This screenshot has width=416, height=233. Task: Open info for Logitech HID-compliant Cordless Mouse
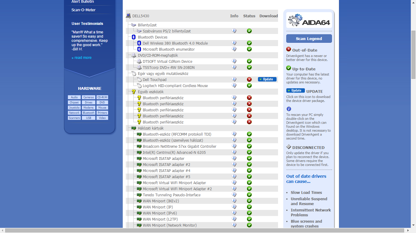point(234,85)
